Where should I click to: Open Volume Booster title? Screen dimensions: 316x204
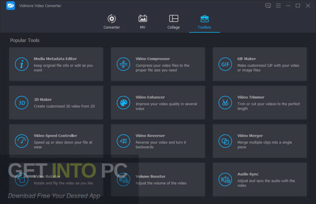151,176
